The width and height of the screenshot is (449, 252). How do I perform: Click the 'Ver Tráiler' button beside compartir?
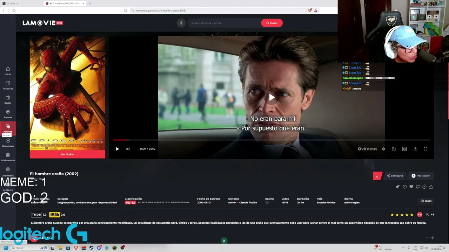[x=421, y=176]
